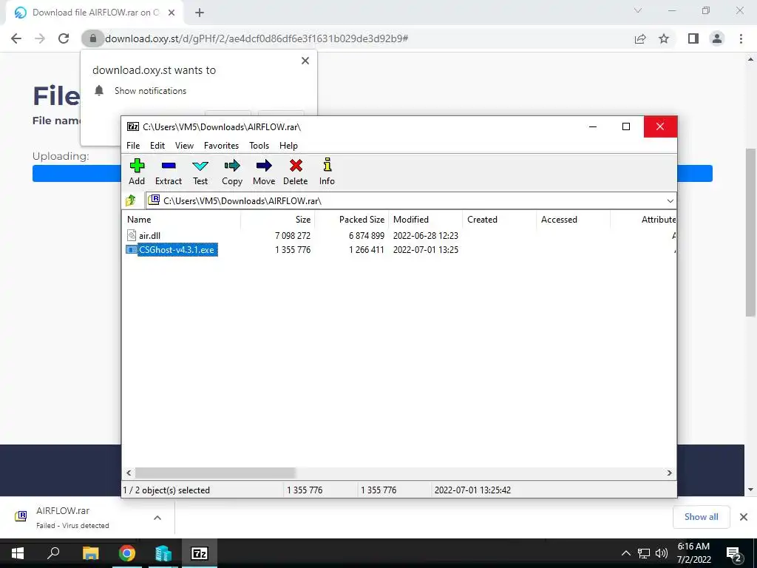Screen dimensions: 757x568
Task: Open Chrome side panel icon
Action: (x=693, y=38)
